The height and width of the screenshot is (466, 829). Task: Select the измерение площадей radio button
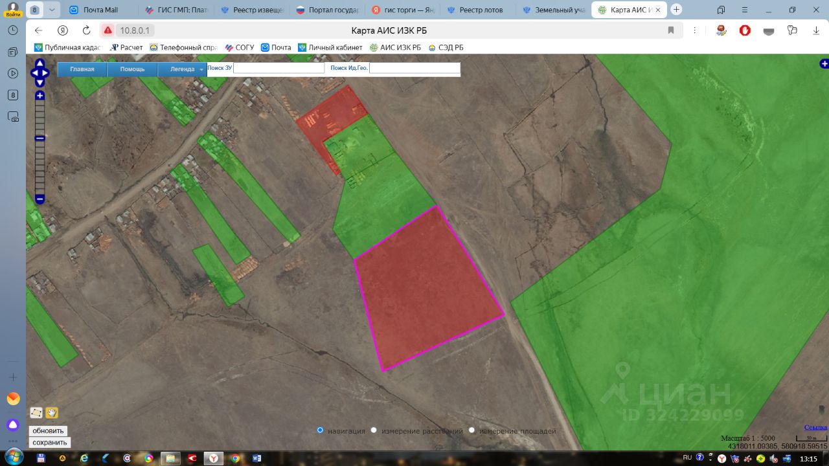471,430
